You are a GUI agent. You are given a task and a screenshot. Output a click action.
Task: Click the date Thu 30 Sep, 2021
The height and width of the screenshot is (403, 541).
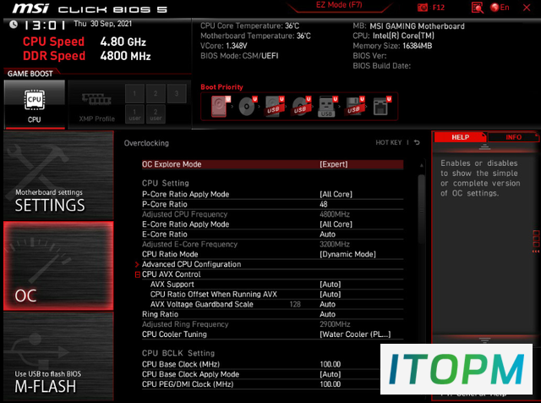102,24
